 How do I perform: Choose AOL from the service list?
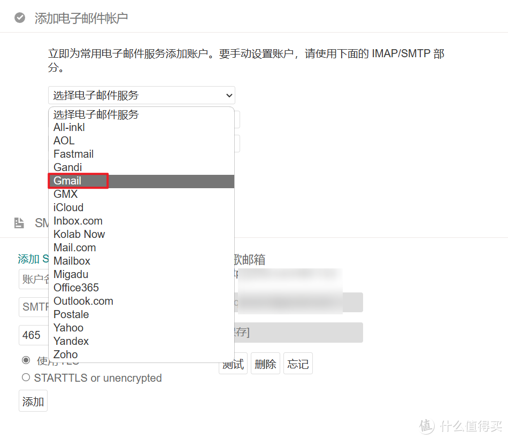141,141
